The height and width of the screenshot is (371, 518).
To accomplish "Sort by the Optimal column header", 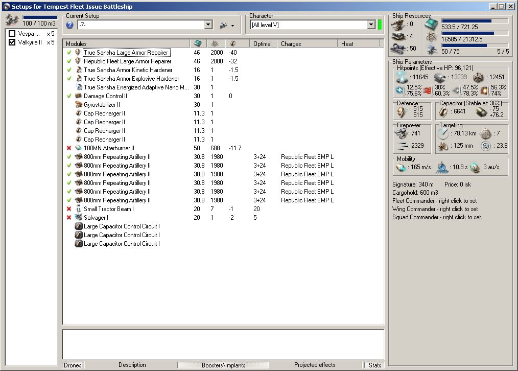I will (x=263, y=43).
